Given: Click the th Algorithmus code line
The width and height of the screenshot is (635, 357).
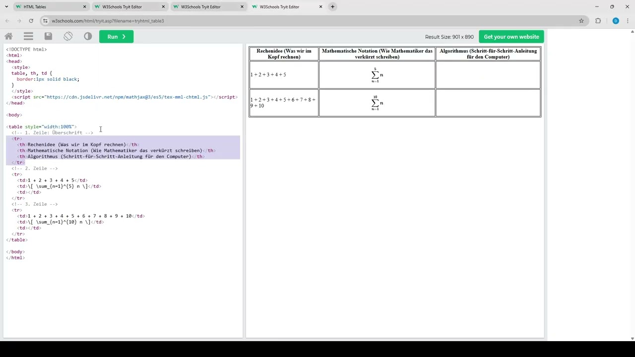Looking at the screenshot, I should pyautogui.click(x=111, y=157).
